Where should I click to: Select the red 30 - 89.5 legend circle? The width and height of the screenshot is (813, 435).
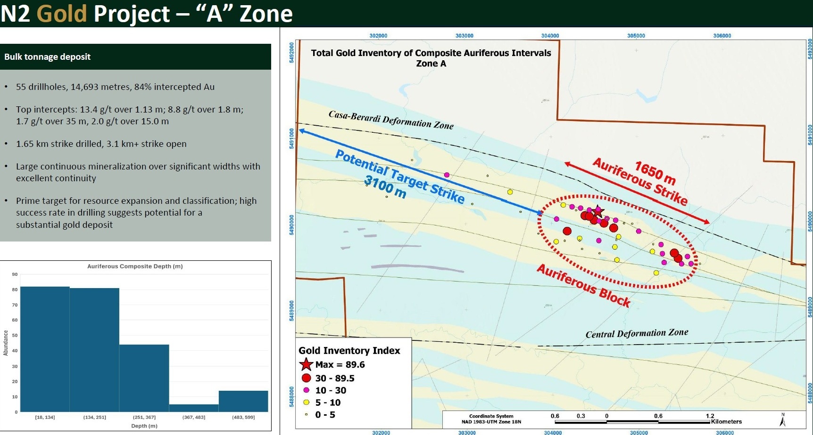[x=306, y=378]
